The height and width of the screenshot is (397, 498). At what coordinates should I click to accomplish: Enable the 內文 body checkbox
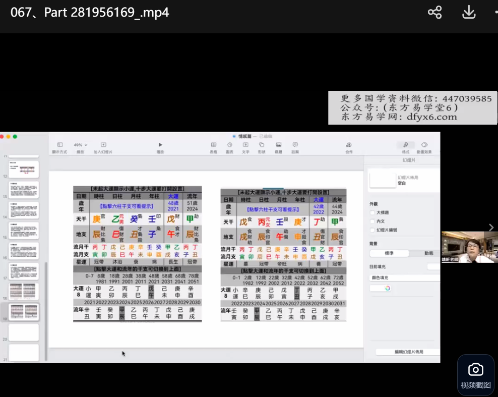(372, 221)
